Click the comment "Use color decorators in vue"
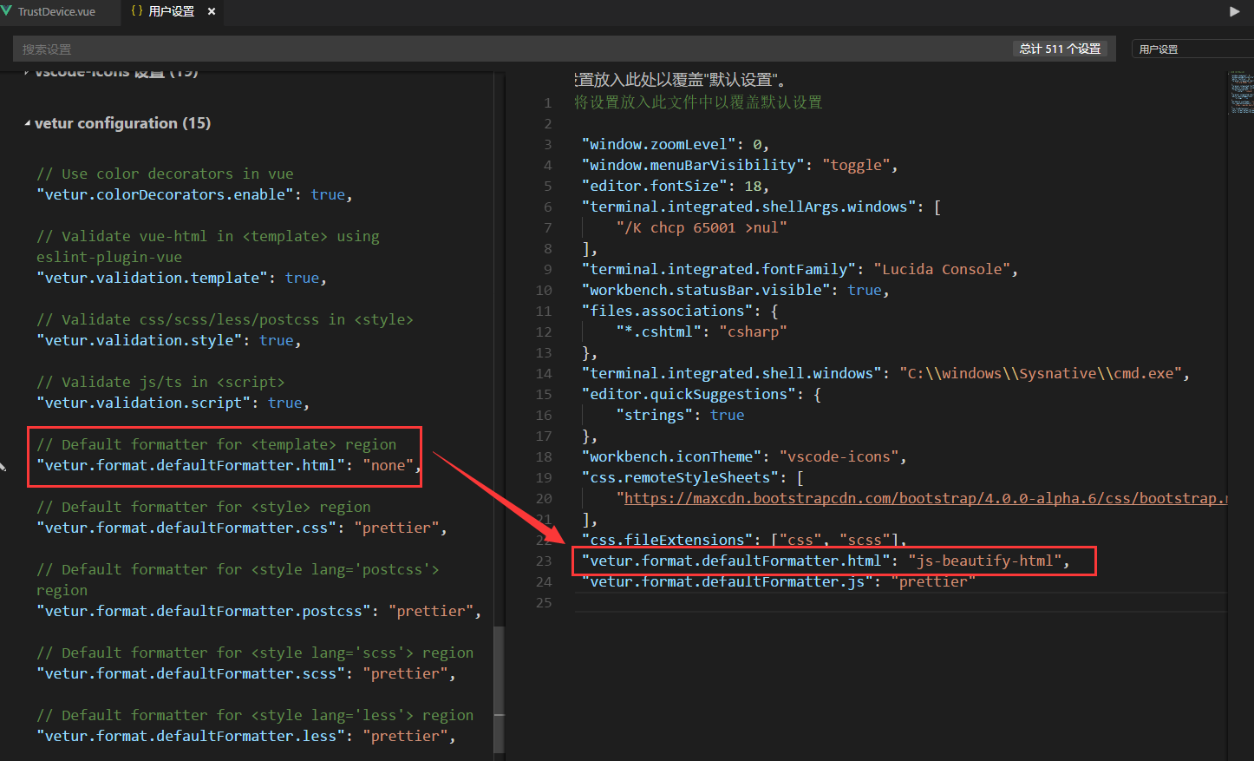This screenshot has width=1254, height=761. click(x=165, y=174)
